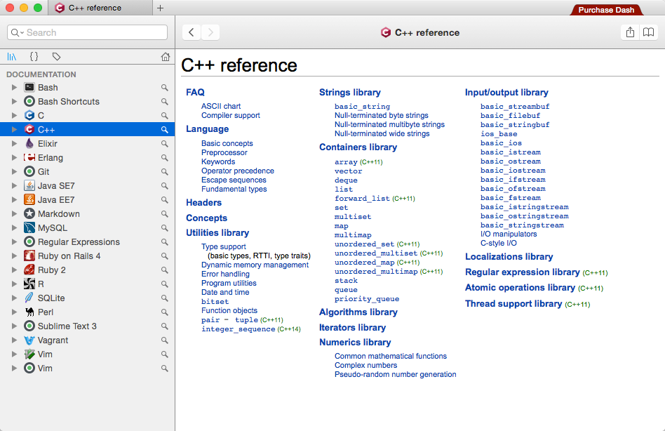This screenshot has height=431, width=665.
Task: Open the priority_queue link
Action: 367,298
